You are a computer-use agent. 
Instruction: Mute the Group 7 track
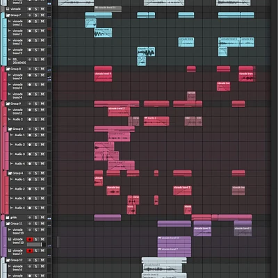point(42,15)
